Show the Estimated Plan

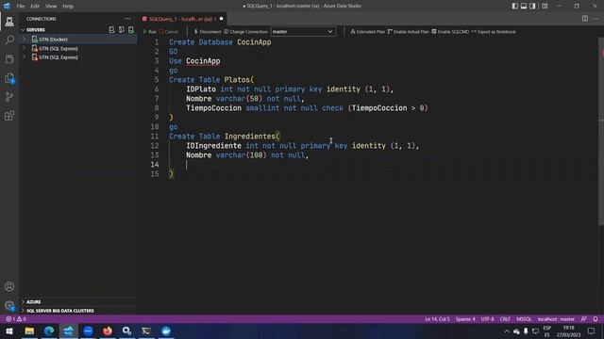[x=367, y=32]
